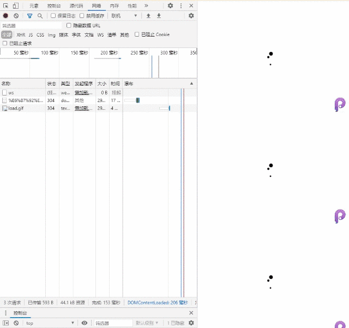Select the 网络 tab
Image resolution: width=349 pixels, height=328 pixels.
97,6
